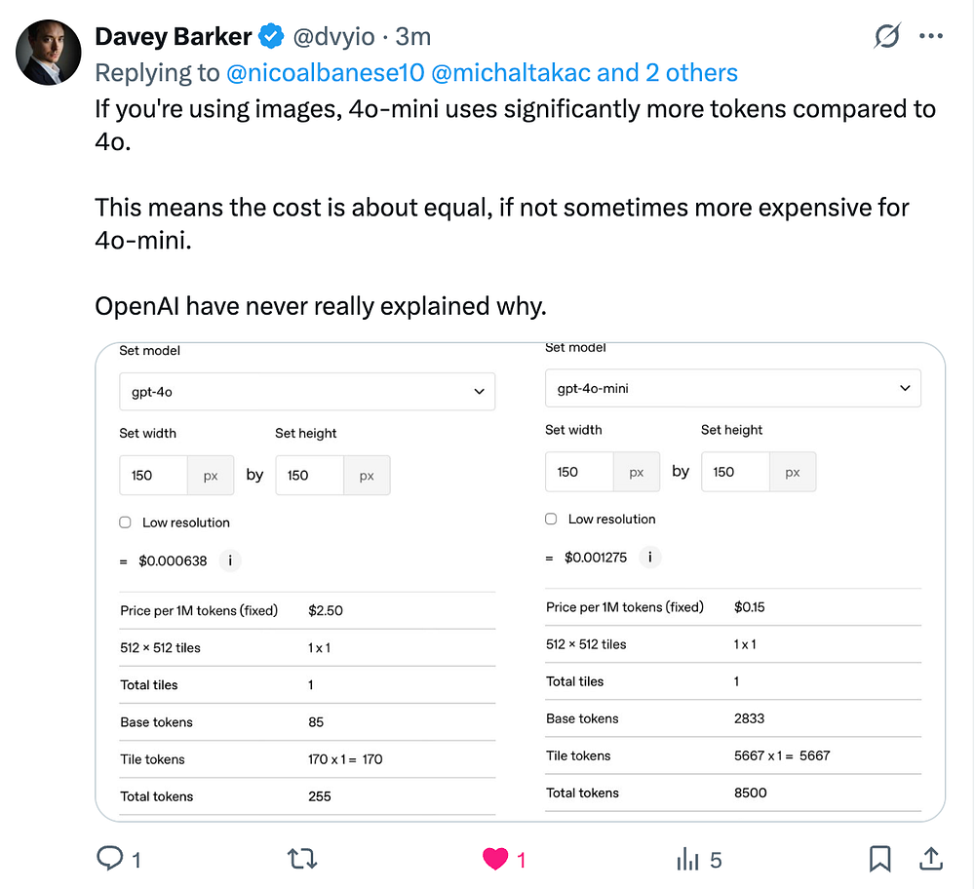The width and height of the screenshot is (975, 889).
Task: Click the verified blue badge
Action: coord(271,37)
